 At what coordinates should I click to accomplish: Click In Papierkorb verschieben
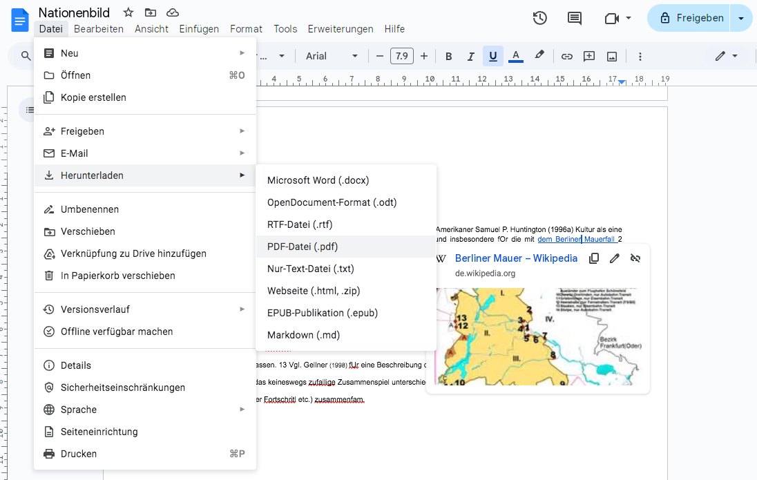click(145, 276)
